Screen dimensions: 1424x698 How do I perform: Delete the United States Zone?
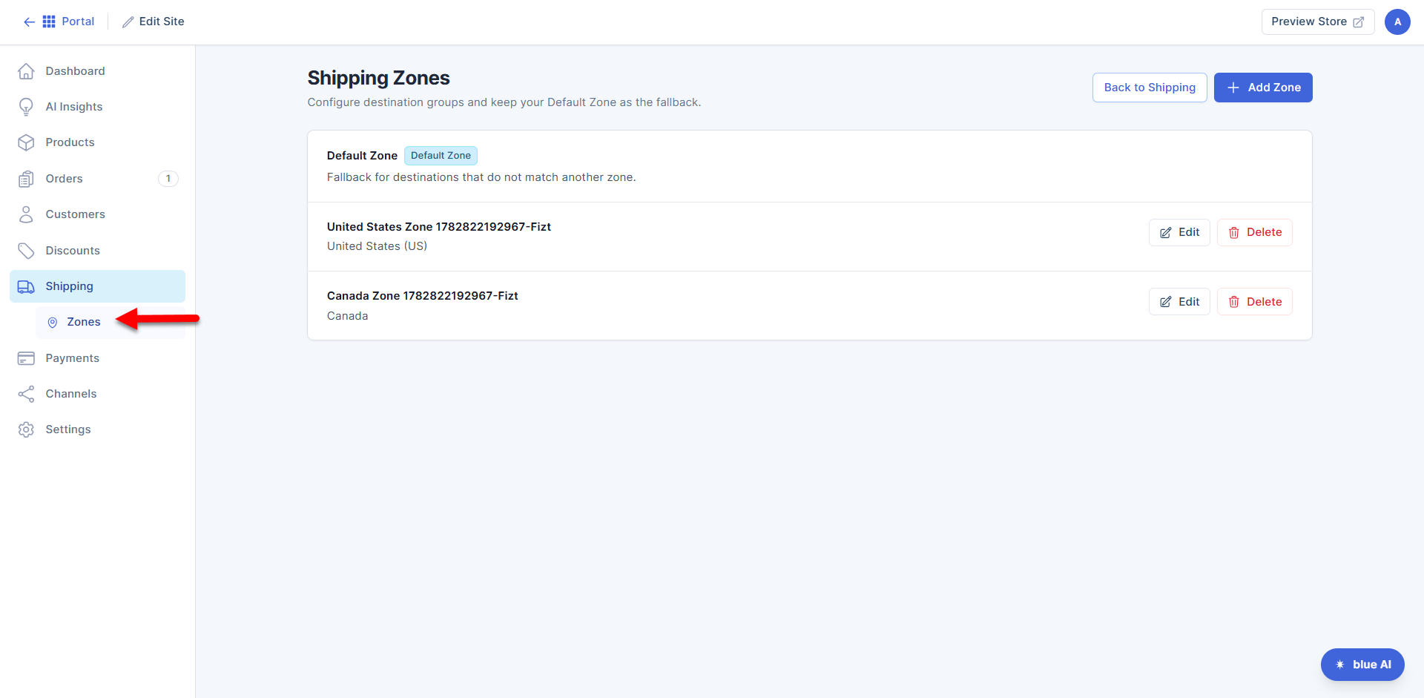tap(1255, 232)
